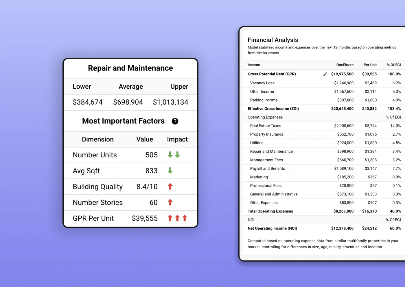Select the Per Unit column header
405x287 pixels.
(x=370, y=65)
